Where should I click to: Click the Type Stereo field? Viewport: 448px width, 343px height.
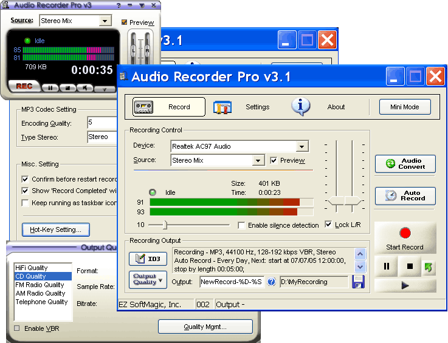tap(102, 137)
